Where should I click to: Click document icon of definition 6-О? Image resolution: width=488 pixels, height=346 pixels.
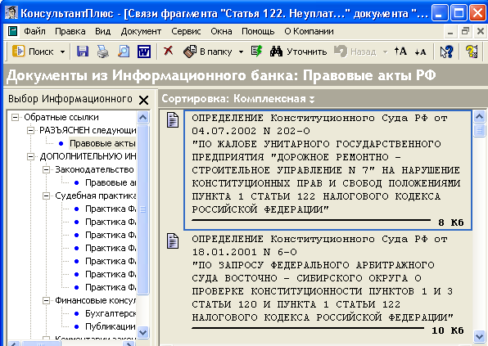[x=173, y=241]
